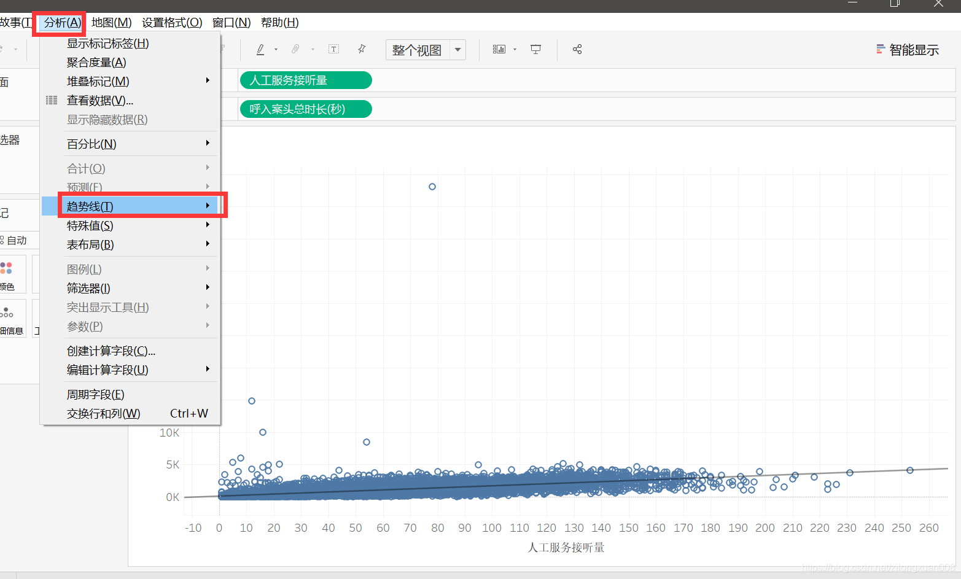Click the 10K y-axis label
This screenshot has height=579, width=961.
point(169,433)
